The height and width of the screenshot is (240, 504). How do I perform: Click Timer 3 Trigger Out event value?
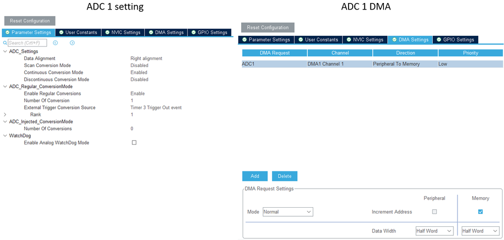[x=156, y=107]
